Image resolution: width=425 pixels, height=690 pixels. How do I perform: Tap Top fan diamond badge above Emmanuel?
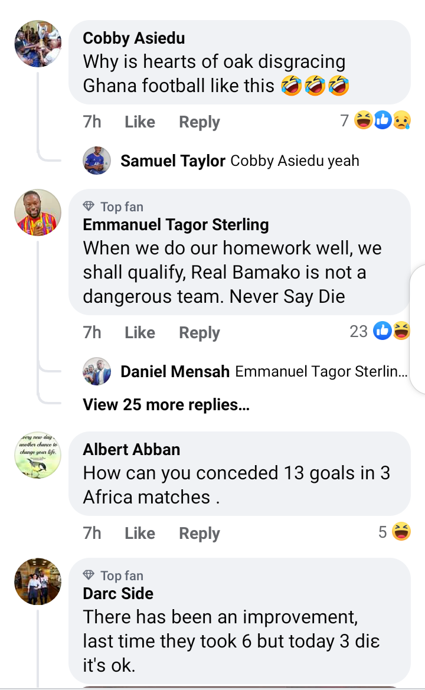[x=89, y=207]
